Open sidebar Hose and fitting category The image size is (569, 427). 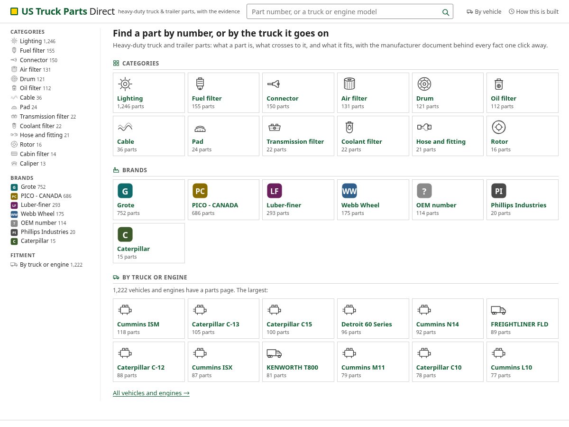pyautogui.click(x=40, y=135)
